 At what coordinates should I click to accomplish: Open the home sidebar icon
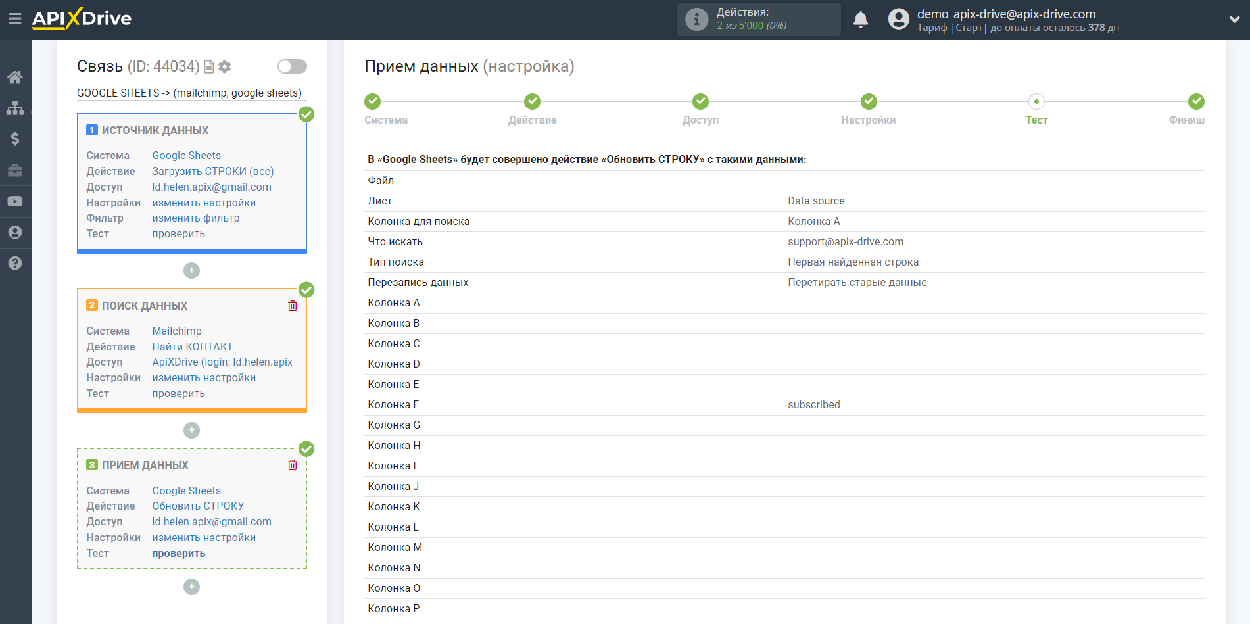coord(15,77)
